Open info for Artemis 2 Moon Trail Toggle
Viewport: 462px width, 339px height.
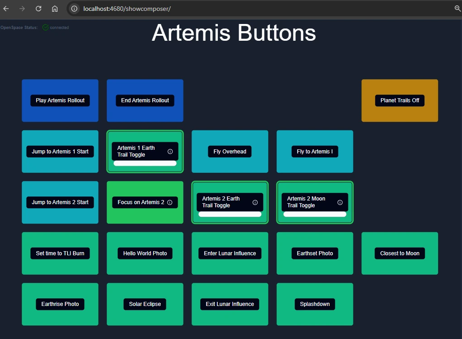click(340, 202)
